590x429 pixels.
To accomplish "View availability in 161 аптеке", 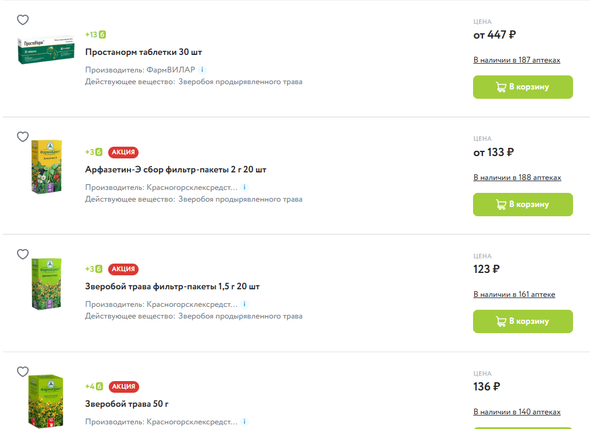I will coord(514,295).
